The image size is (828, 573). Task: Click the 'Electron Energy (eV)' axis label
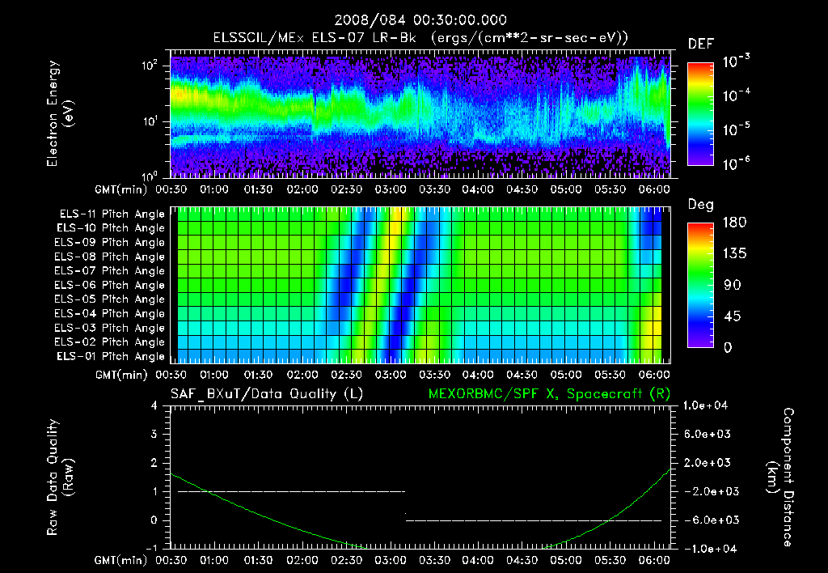click(x=60, y=113)
